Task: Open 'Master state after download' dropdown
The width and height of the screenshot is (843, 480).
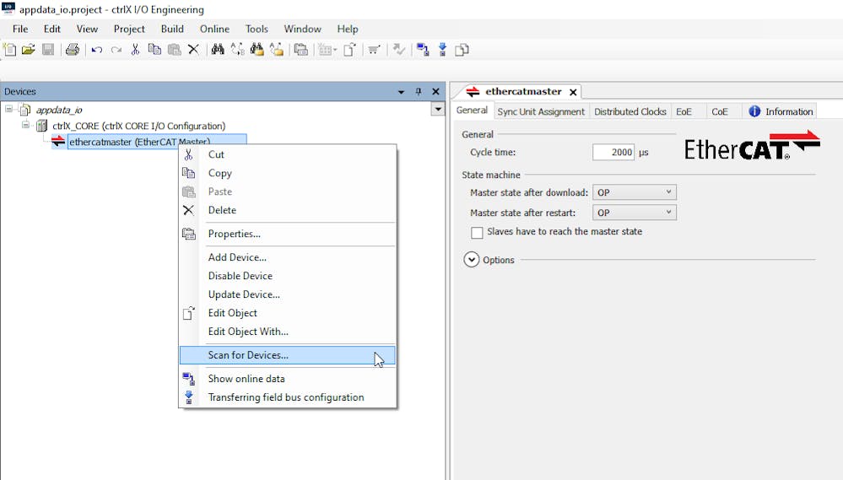Action: [635, 192]
